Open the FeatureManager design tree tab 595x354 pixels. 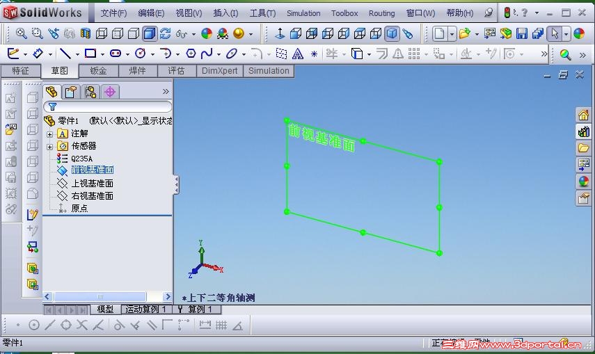[x=51, y=91]
